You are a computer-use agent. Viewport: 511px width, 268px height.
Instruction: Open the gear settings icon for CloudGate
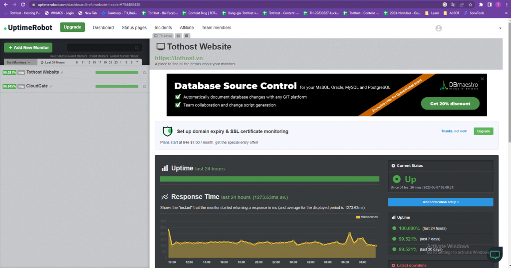(x=144, y=87)
